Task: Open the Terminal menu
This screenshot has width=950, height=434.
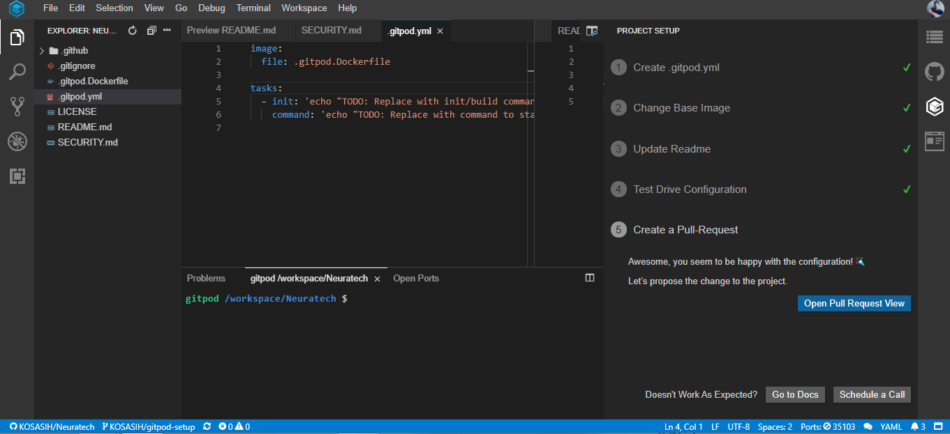Action: (253, 8)
